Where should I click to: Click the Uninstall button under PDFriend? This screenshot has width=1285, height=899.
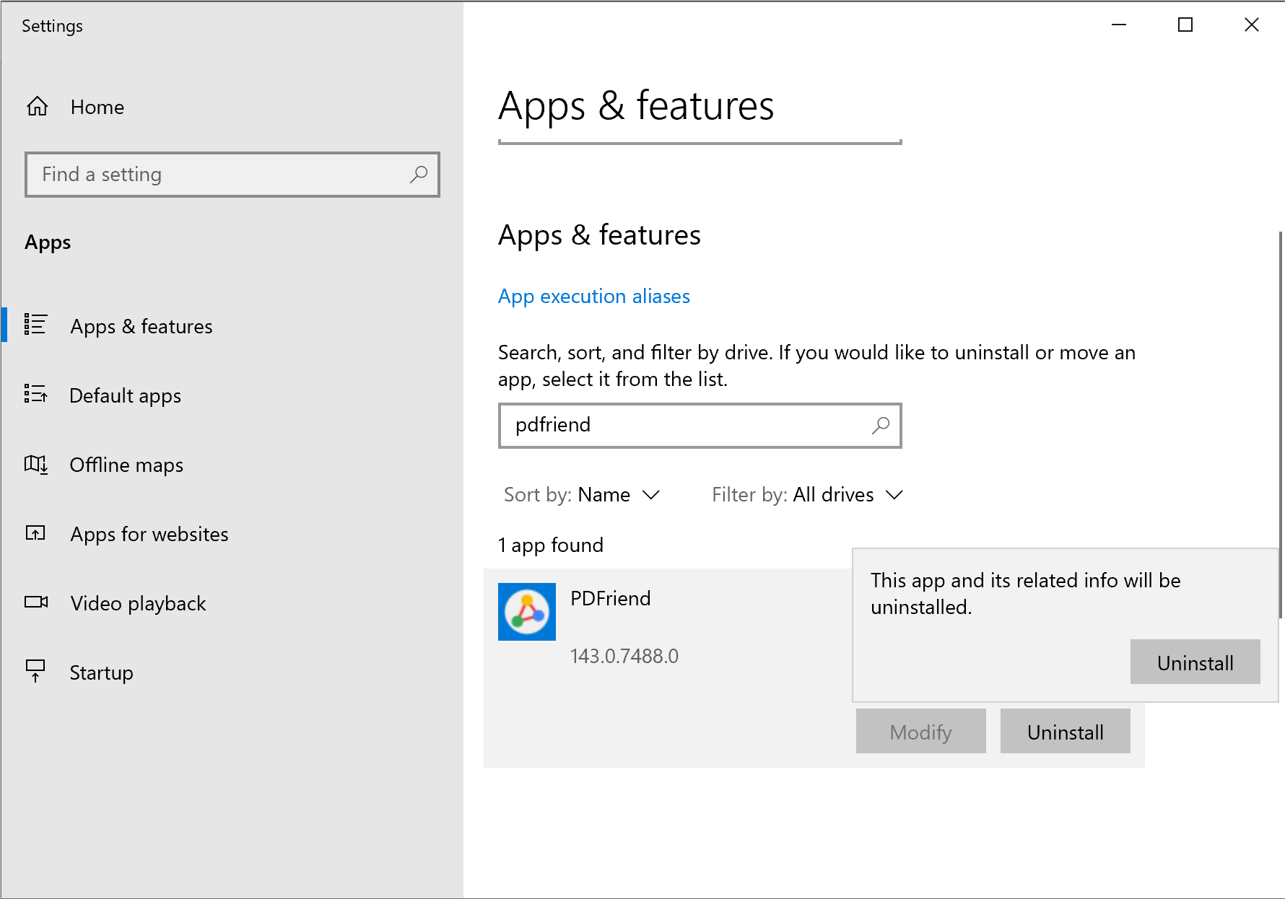click(1065, 731)
